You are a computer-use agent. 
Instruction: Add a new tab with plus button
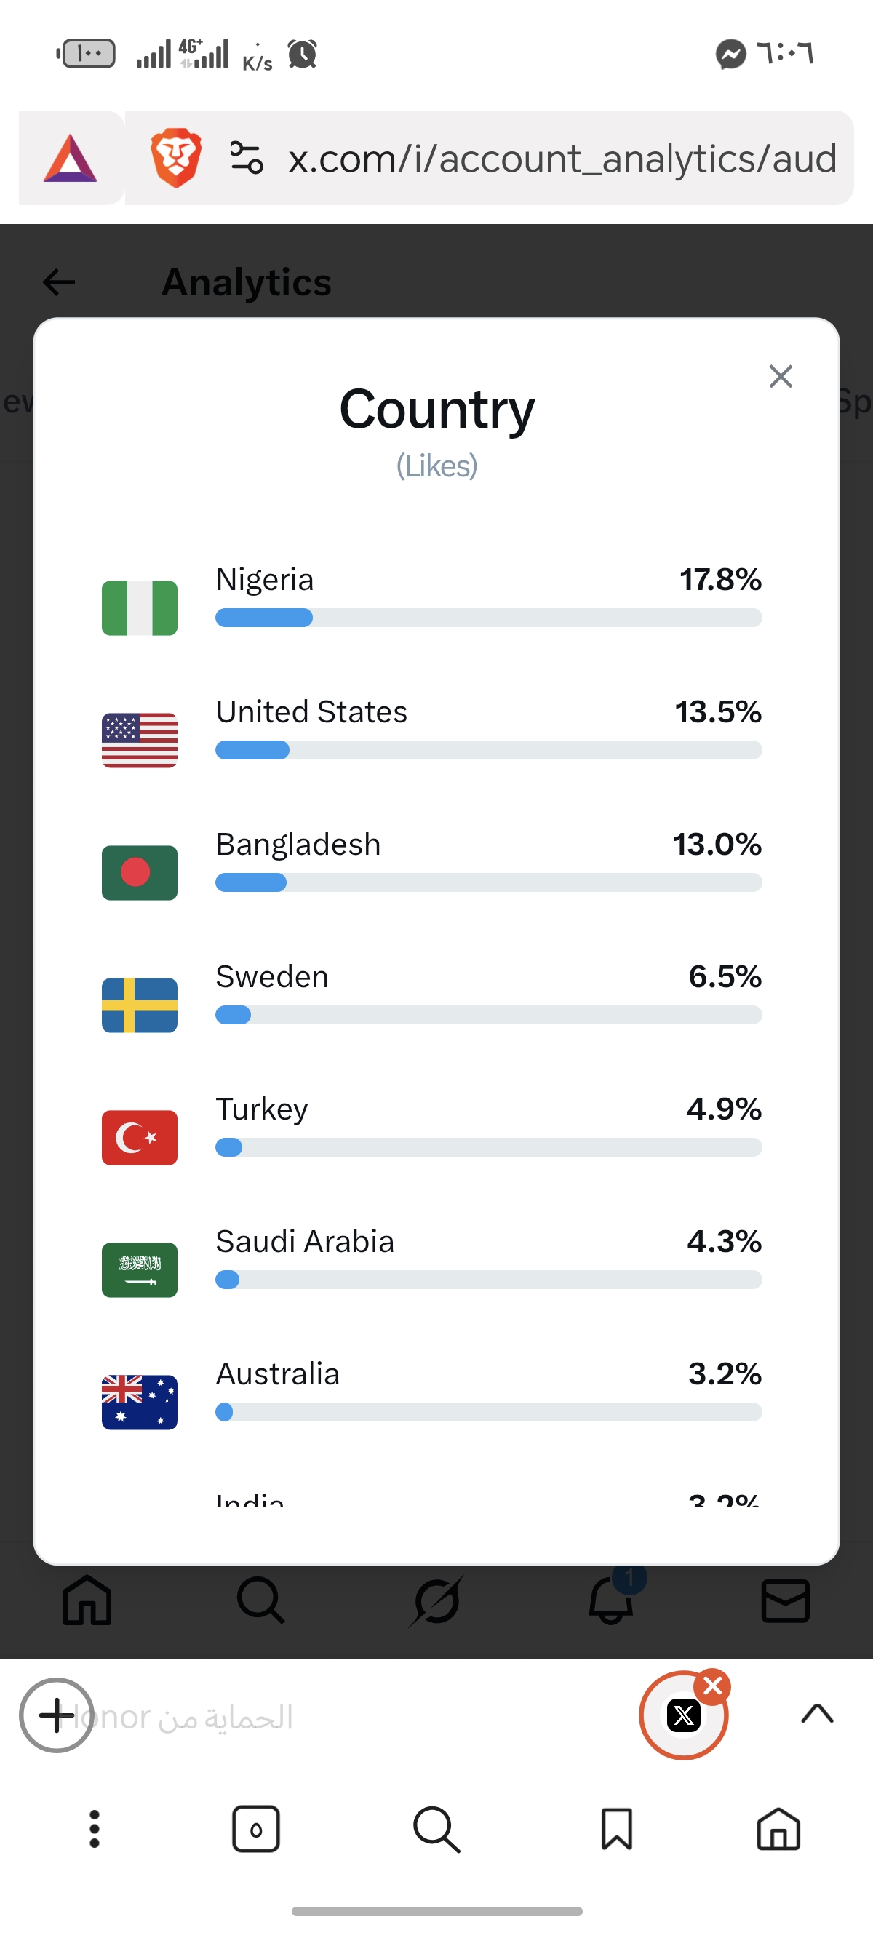[57, 1715]
